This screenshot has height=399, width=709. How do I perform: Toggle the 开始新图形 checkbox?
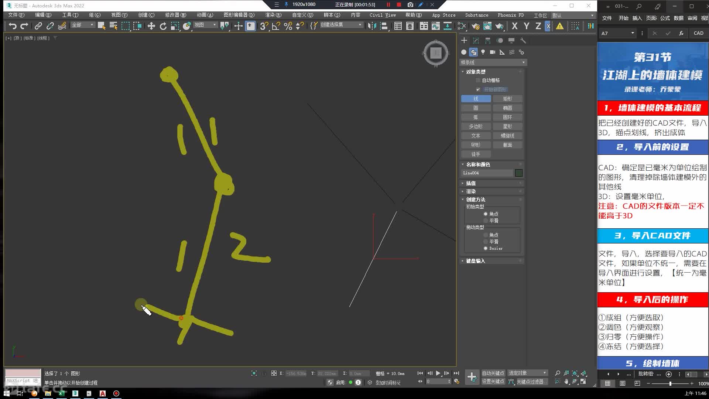(x=478, y=89)
